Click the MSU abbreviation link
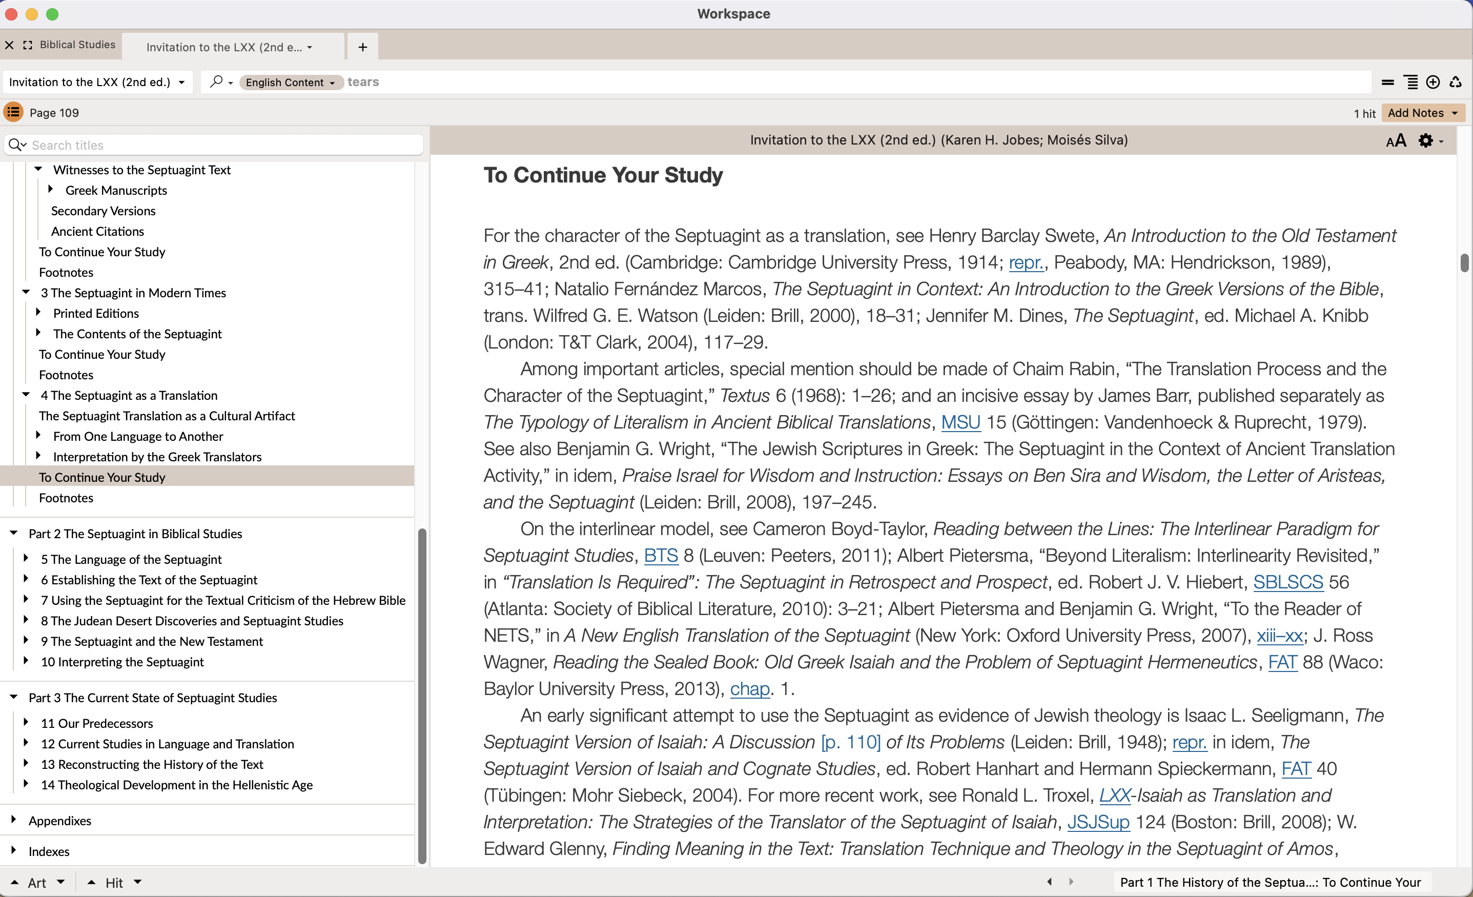 (x=960, y=422)
